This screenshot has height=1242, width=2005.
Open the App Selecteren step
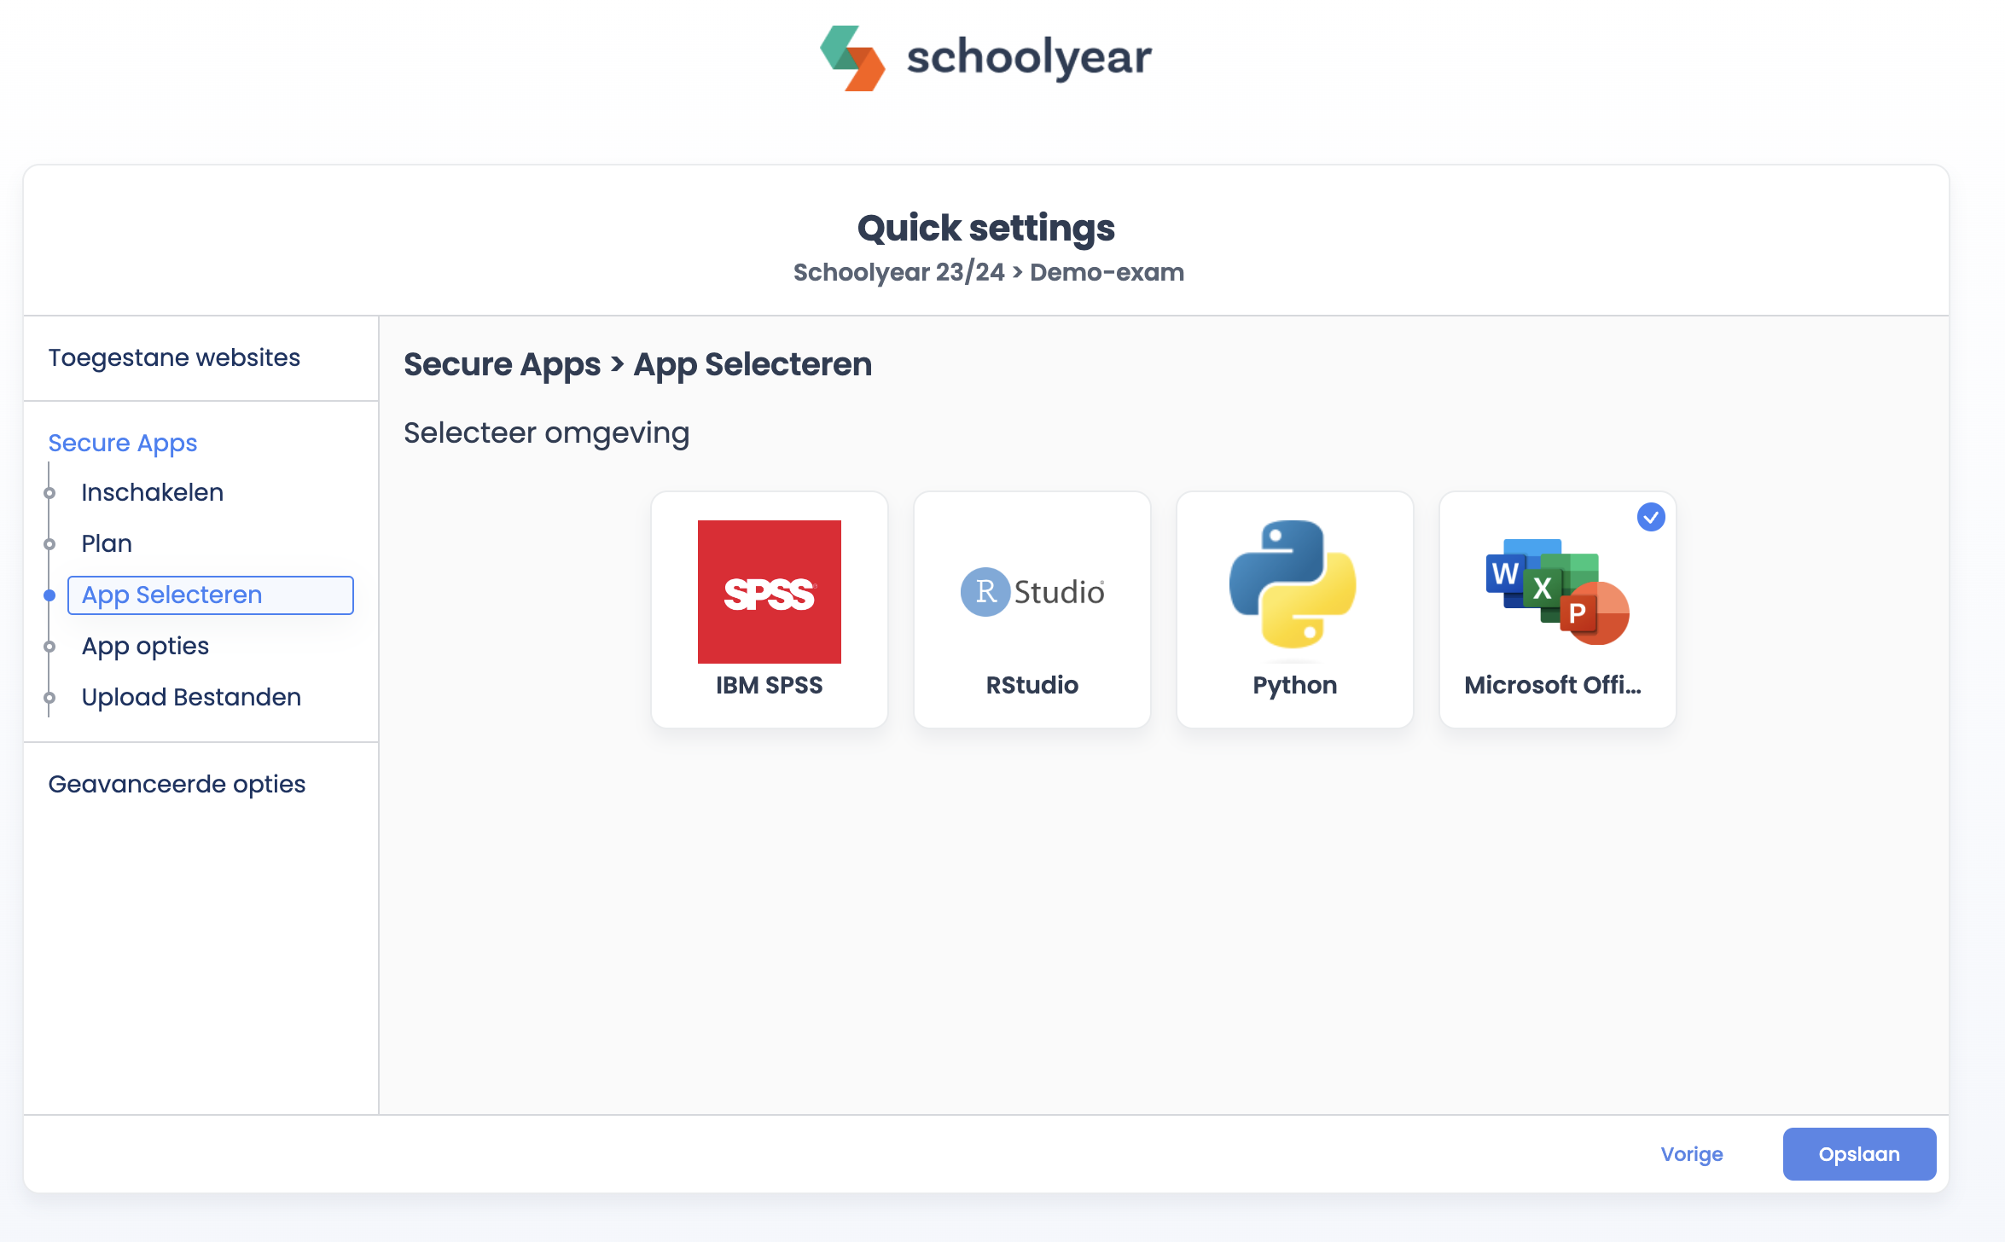point(171,595)
